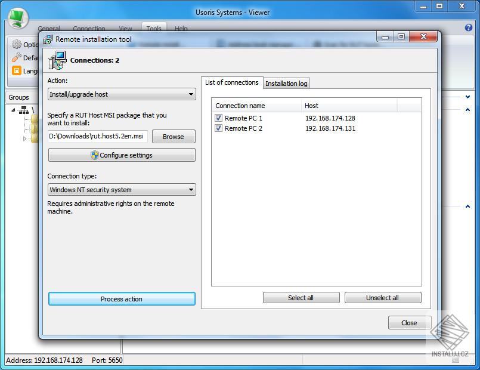Uncheck the Remote PC 2 connection
Screen dimensions: 480x370
[218, 128]
